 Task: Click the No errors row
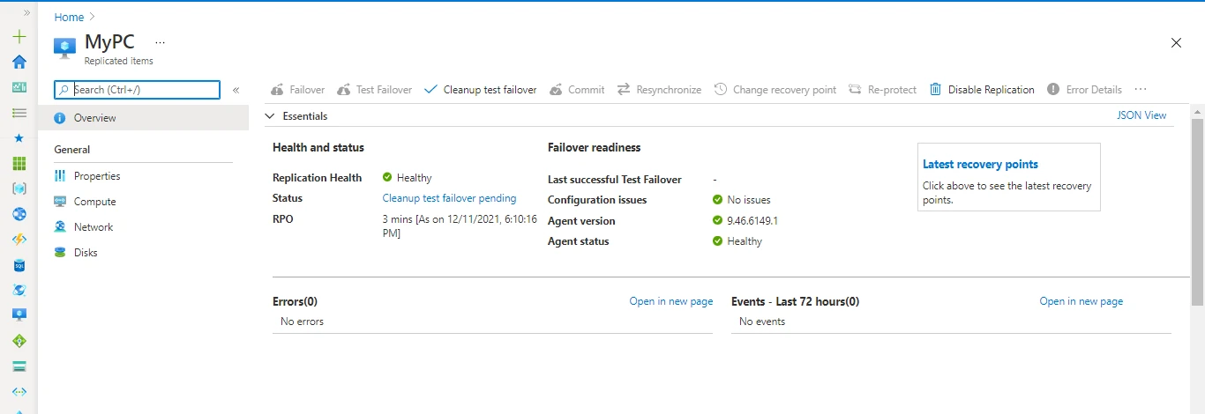[x=492, y=322]
